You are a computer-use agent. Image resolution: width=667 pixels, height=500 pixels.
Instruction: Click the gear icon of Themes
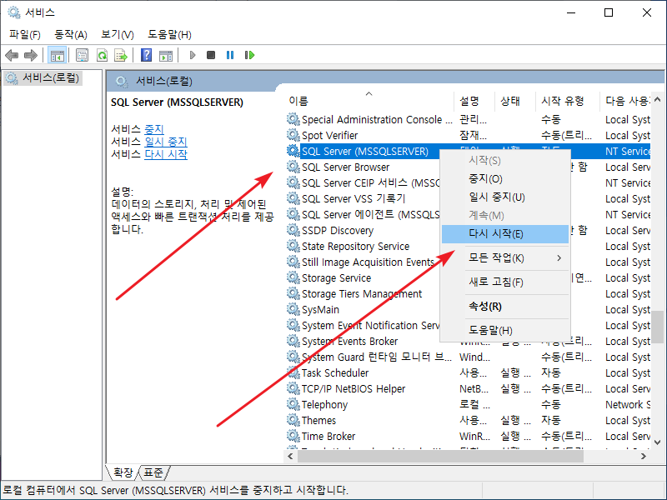[x=293, y=421]
